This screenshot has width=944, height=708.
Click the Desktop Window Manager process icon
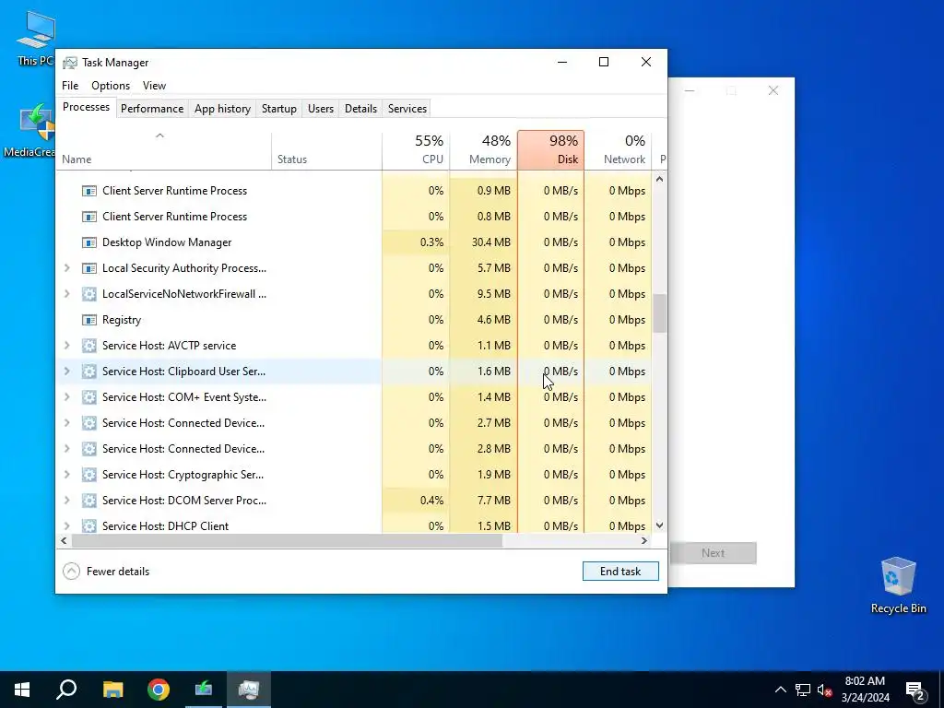pos(89,242)
